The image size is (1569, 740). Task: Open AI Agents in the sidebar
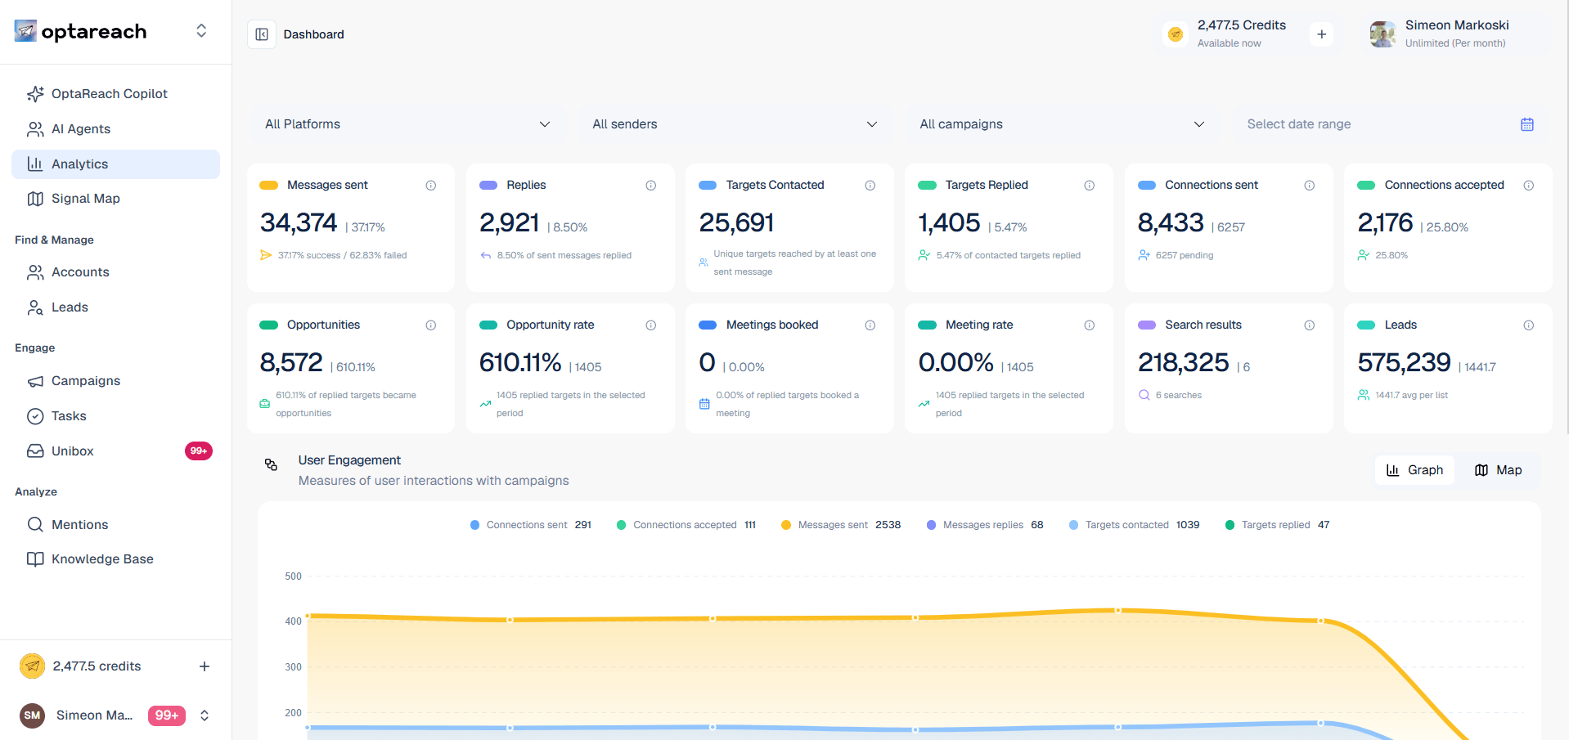115,129
